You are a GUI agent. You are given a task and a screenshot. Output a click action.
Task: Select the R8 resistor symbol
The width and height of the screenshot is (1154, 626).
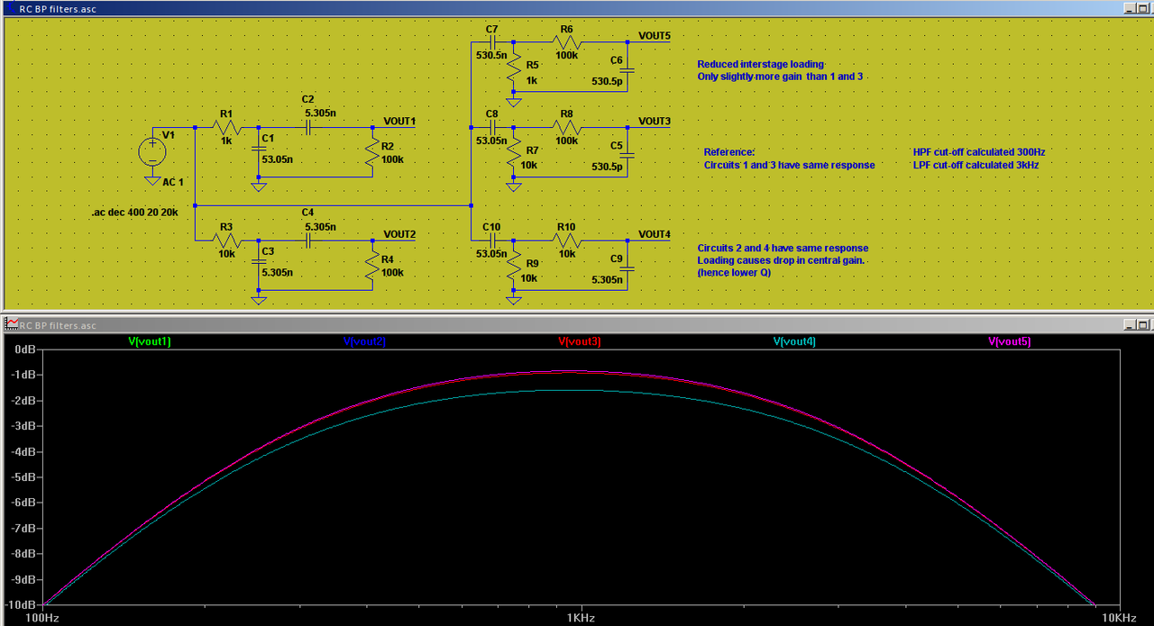pos(566,127)
